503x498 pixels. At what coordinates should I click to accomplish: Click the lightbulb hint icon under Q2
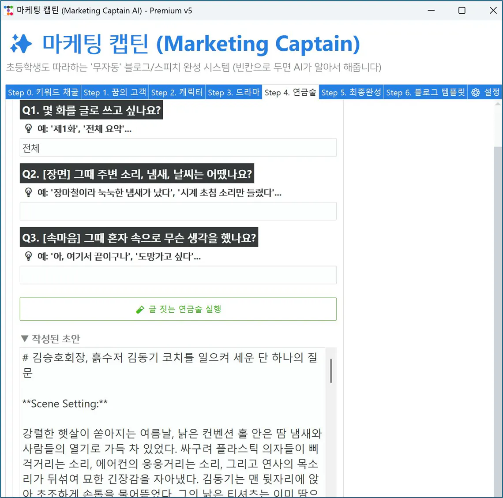(28, 192)
